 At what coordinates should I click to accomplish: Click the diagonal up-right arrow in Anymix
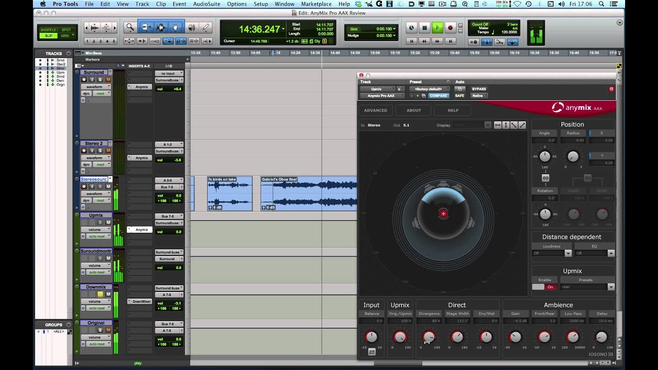click(522, 125)
